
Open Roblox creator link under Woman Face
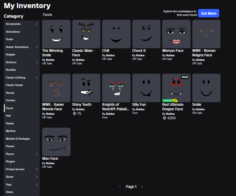[170, 55]
